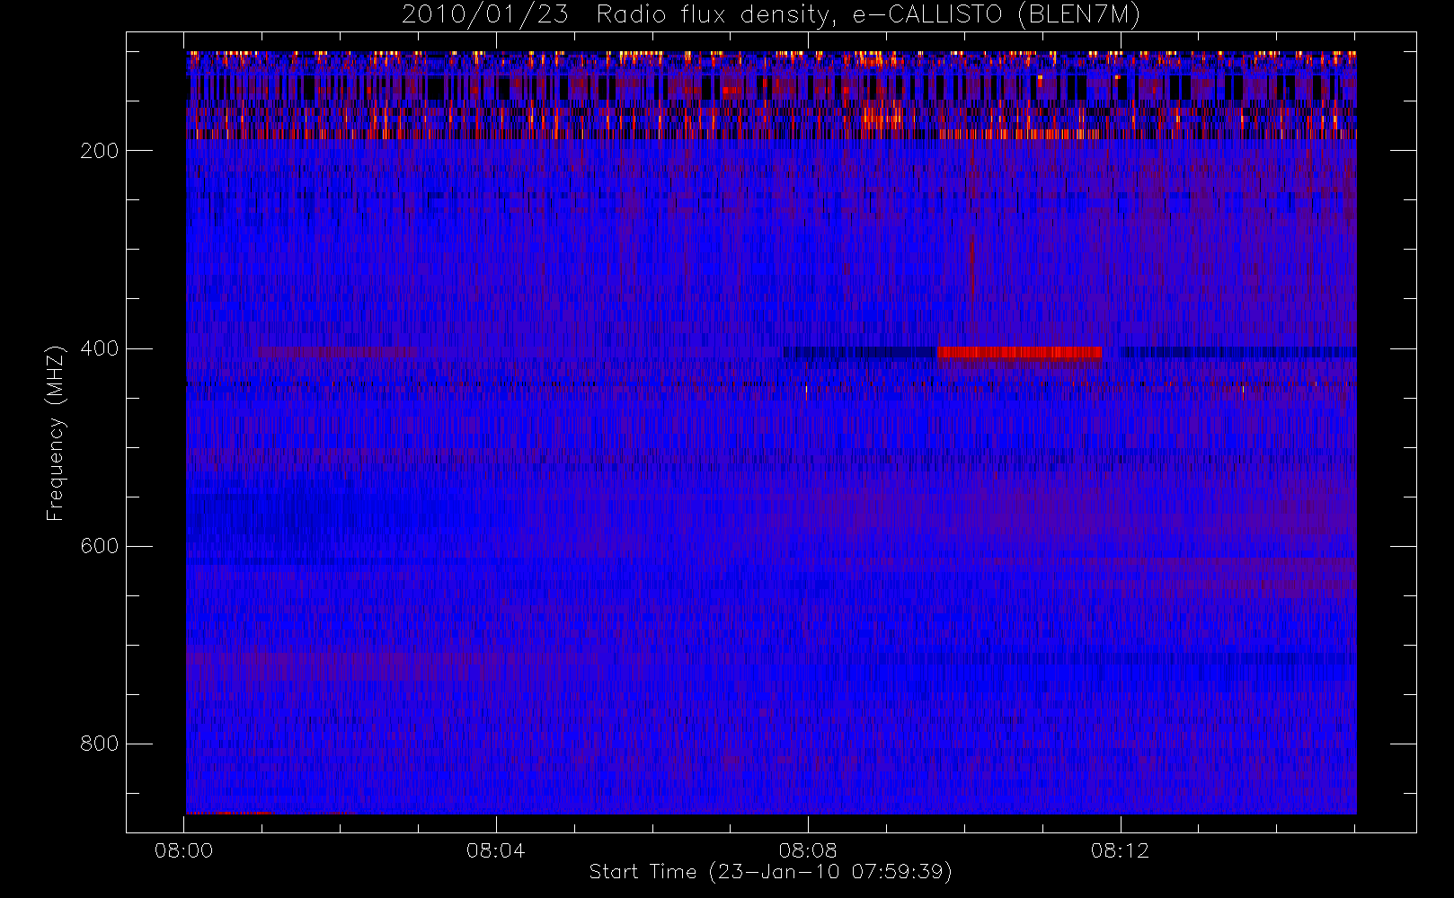Click the bright red burst band at 400 MHz
The height and width of the screenshot is (898, 1454).
pyautogui.click(x=1019, y=352)
